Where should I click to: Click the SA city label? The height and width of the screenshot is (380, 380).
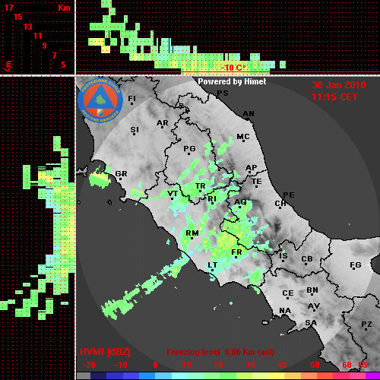(311, 323)
